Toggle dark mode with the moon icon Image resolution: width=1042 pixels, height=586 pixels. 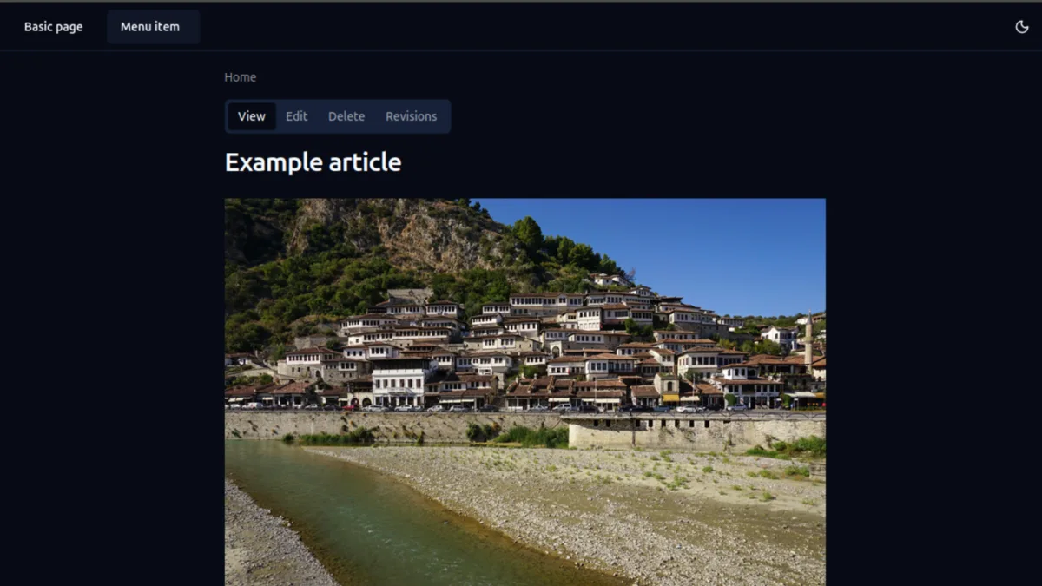[x=1022, y=27]
